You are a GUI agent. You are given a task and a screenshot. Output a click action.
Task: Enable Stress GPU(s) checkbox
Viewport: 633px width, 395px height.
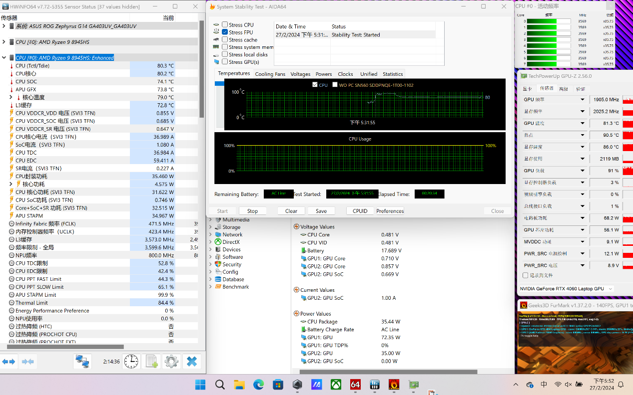[225, 62]
